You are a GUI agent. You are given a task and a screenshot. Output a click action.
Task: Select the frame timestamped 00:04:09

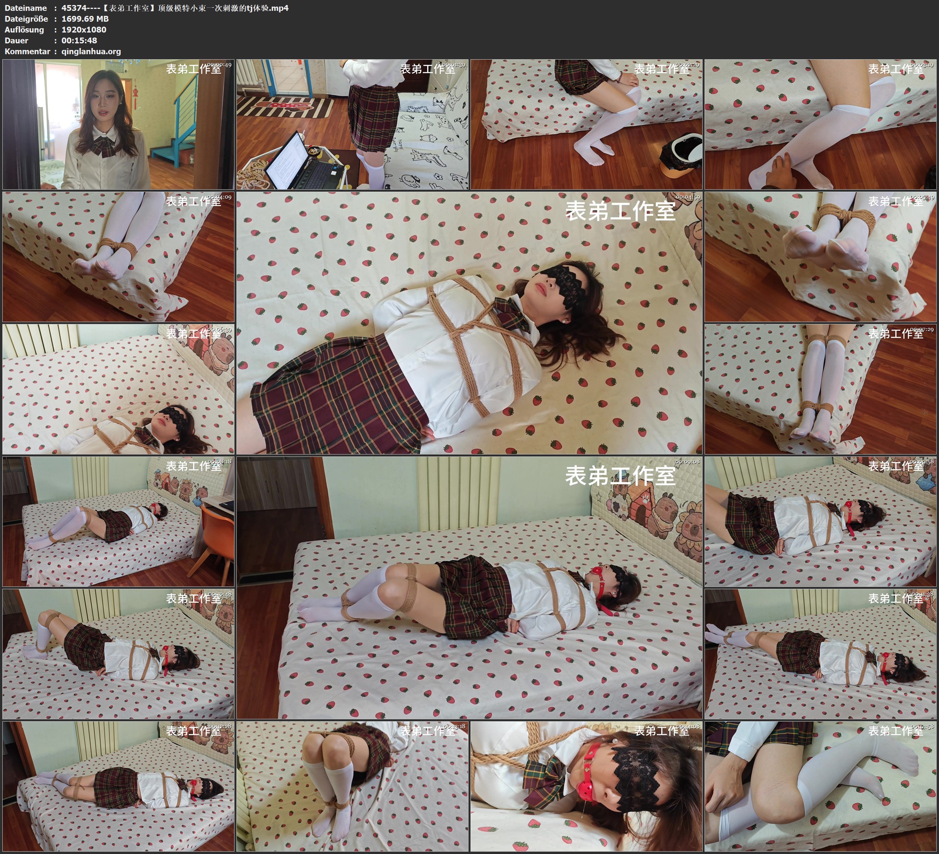(x=118, y=256)
